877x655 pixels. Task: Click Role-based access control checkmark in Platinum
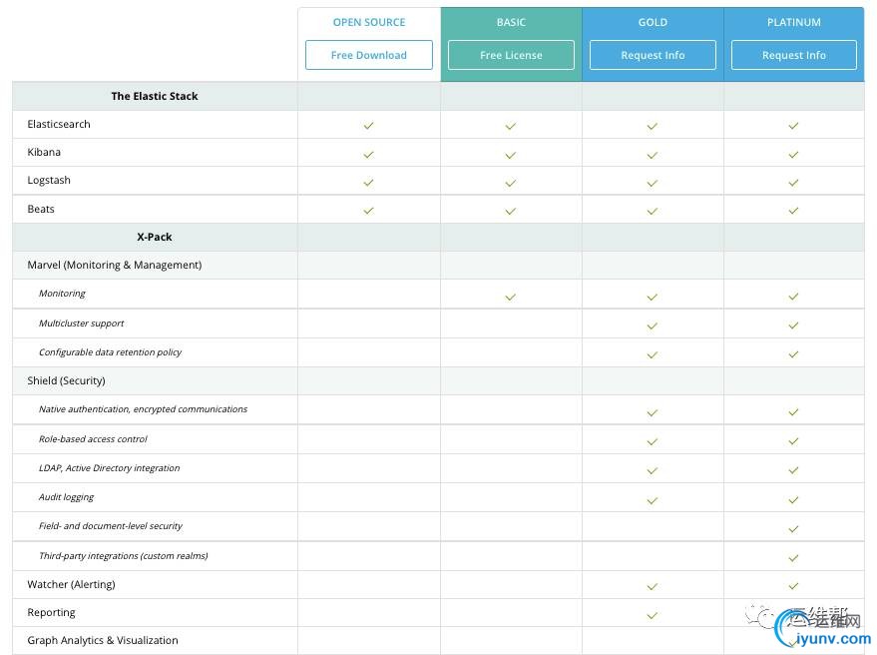point(793,441)
